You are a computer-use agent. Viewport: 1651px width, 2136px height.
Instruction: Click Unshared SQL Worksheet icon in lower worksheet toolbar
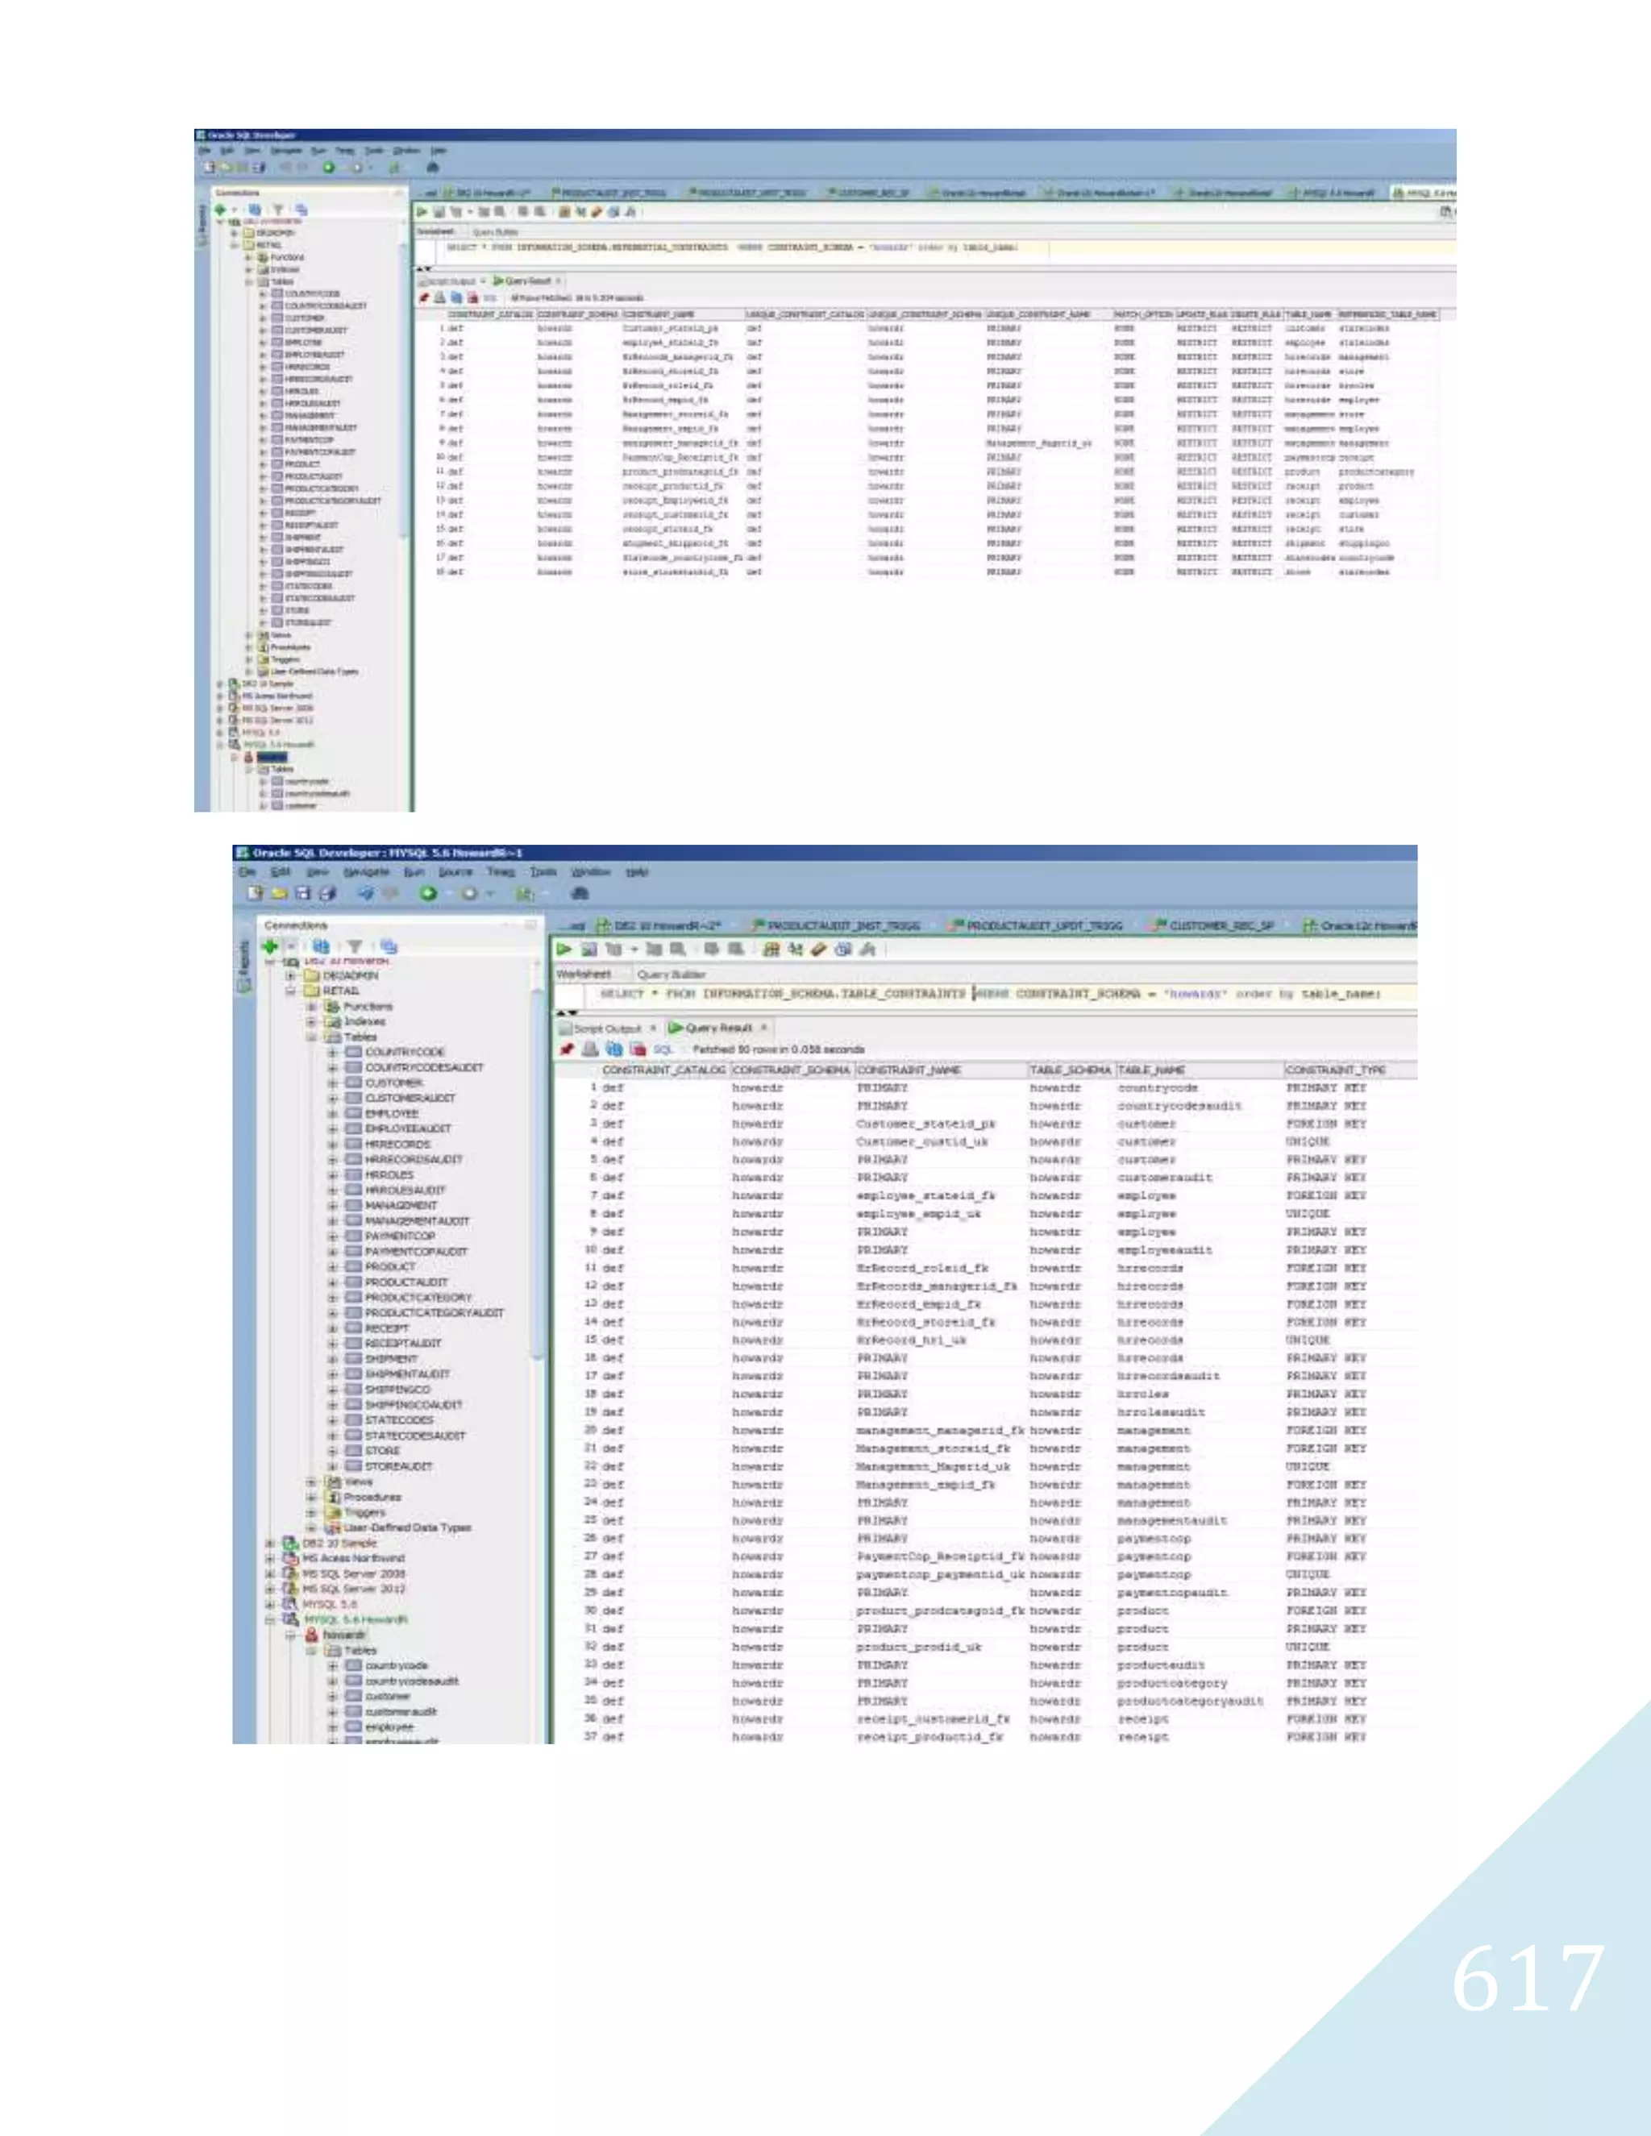coord(771,950)
